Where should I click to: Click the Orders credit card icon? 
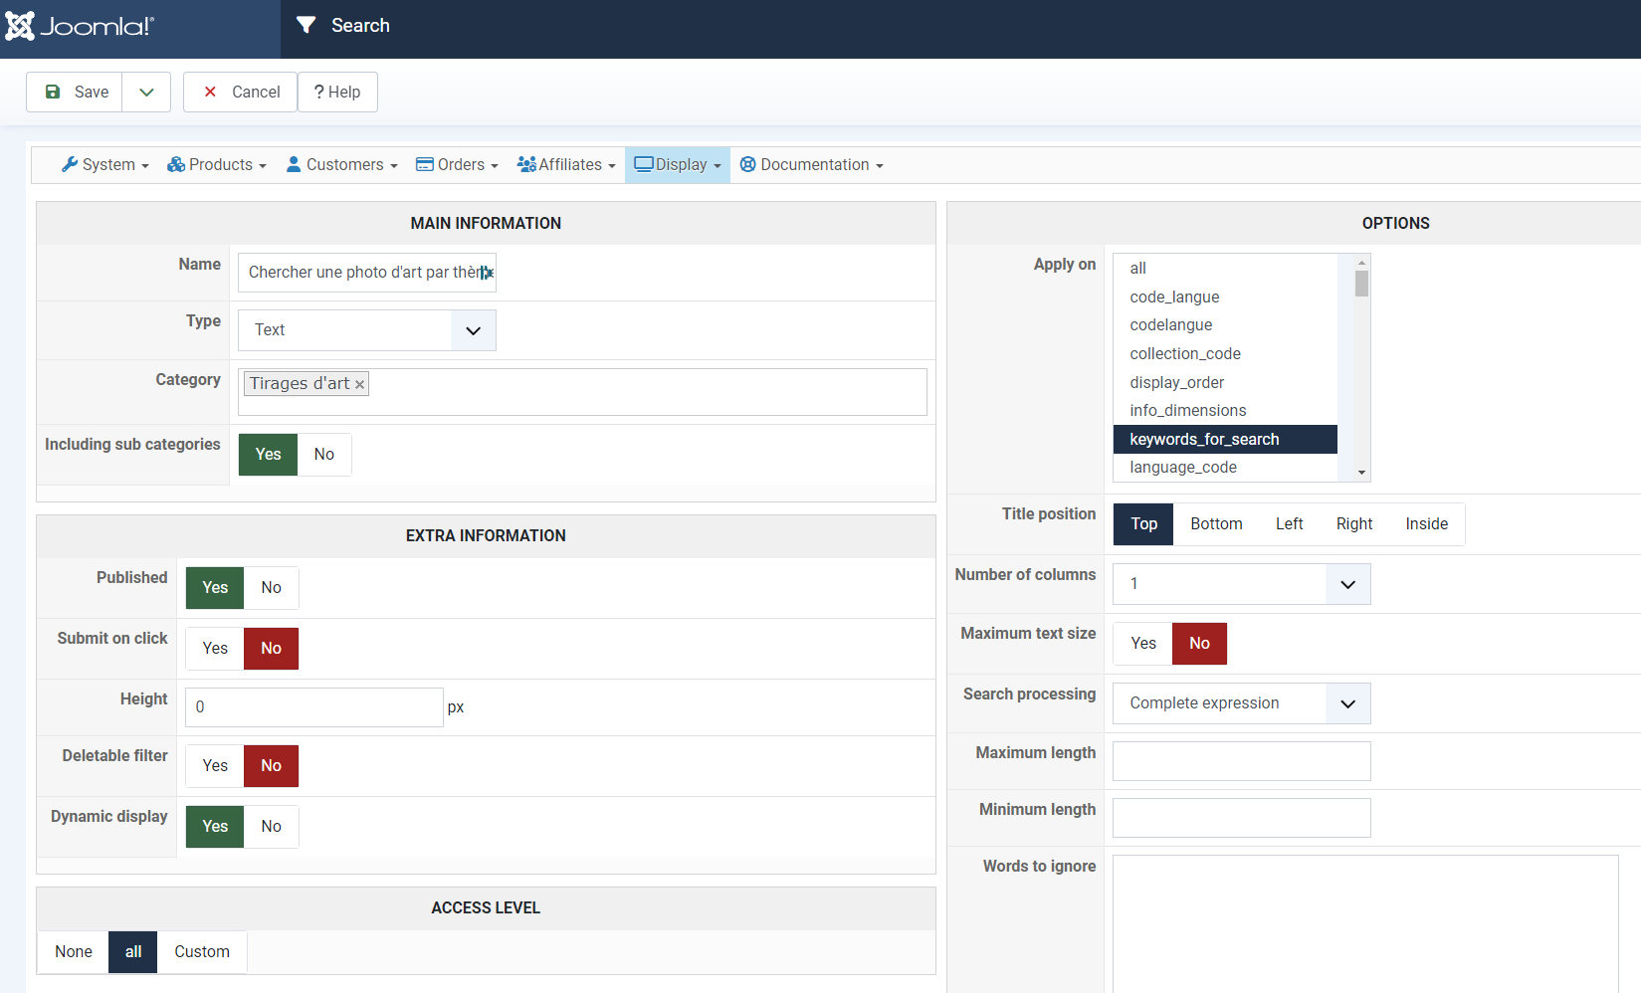pos(425,164)
